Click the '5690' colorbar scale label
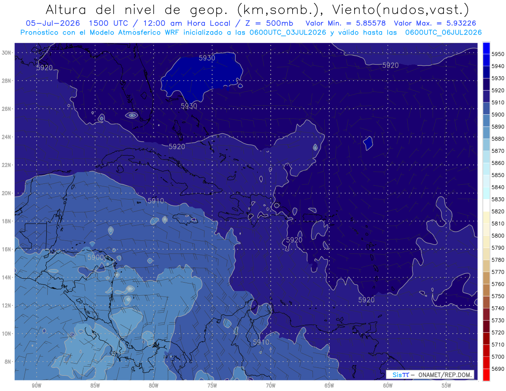506x391 pixels. coord(498,369)
